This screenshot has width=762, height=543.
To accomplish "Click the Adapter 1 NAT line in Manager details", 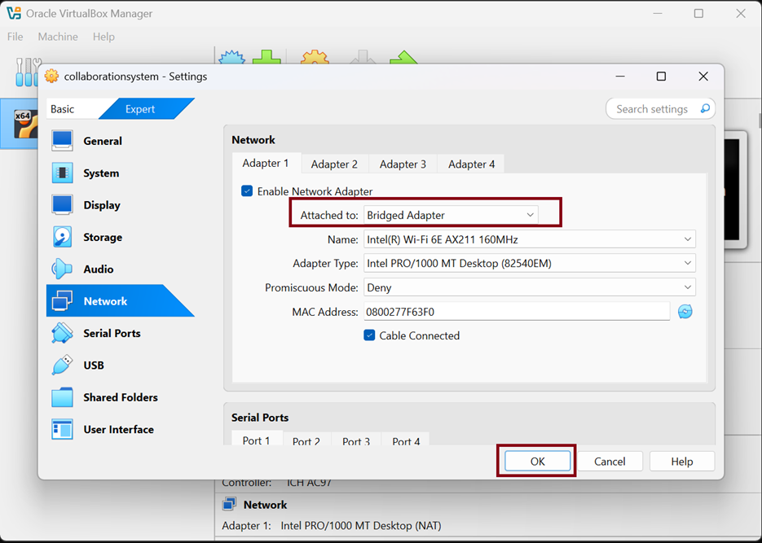I will (x=332, y=526).
